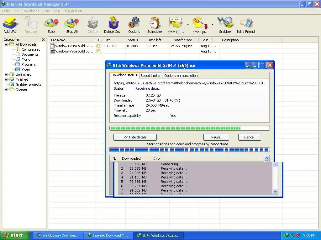Select the Video category
321x240 pixels.
coord(26,69)
